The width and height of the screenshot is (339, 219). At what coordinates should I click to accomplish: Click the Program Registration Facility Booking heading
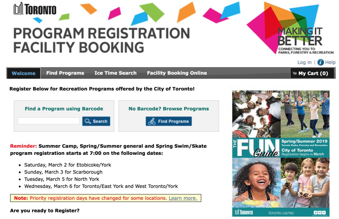click(102, 40)
